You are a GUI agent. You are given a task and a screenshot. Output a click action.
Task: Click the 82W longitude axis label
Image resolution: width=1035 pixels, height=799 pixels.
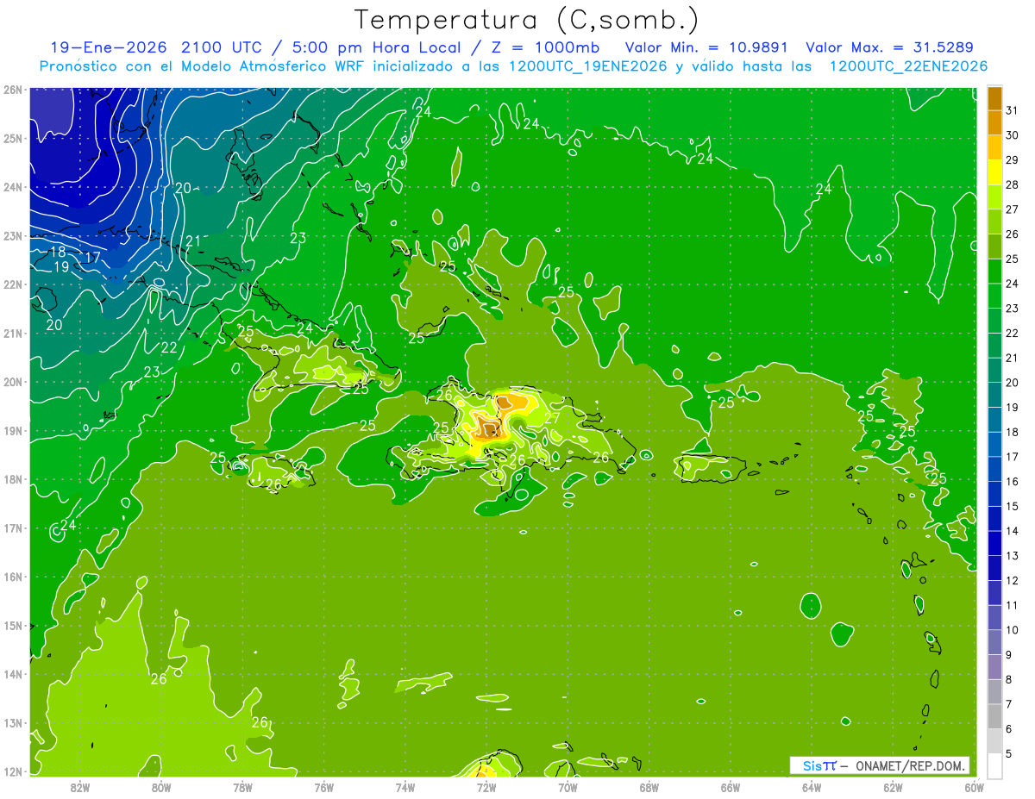(x=80, y=787)
